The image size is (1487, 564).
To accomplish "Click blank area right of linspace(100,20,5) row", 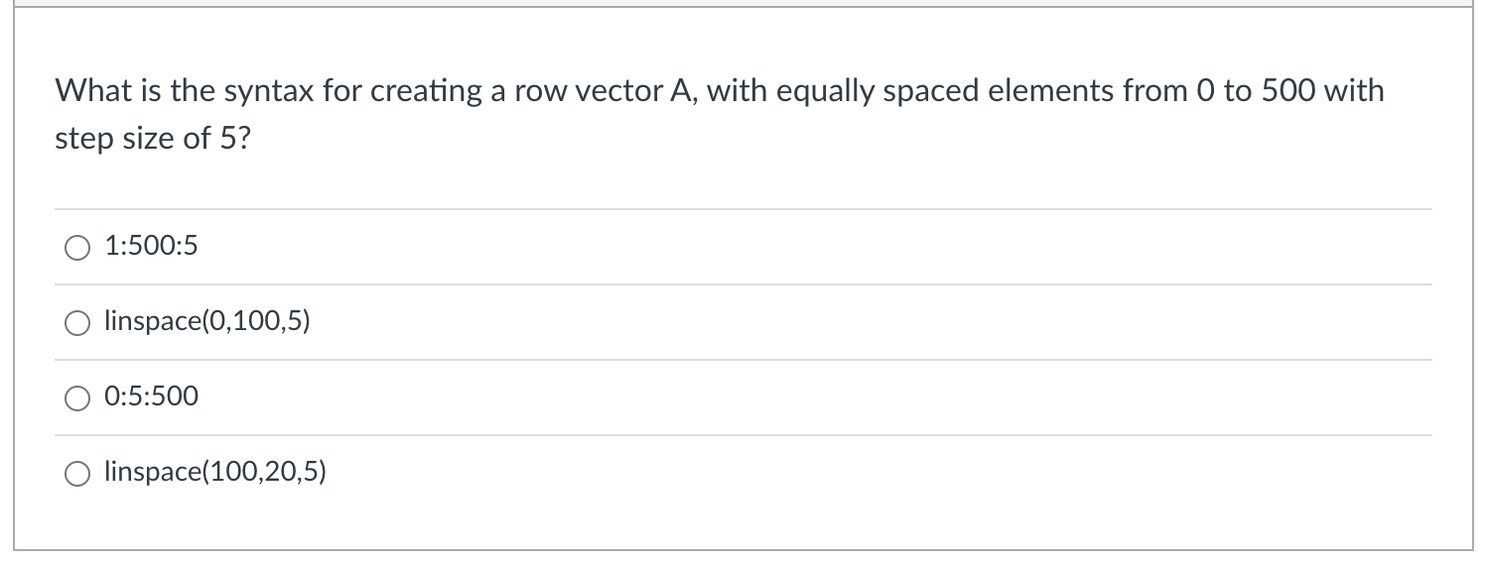I will (x=879, y=473).
